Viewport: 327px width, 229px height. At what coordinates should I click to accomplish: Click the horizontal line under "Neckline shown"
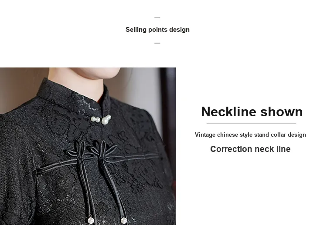[x=251, y=124]
